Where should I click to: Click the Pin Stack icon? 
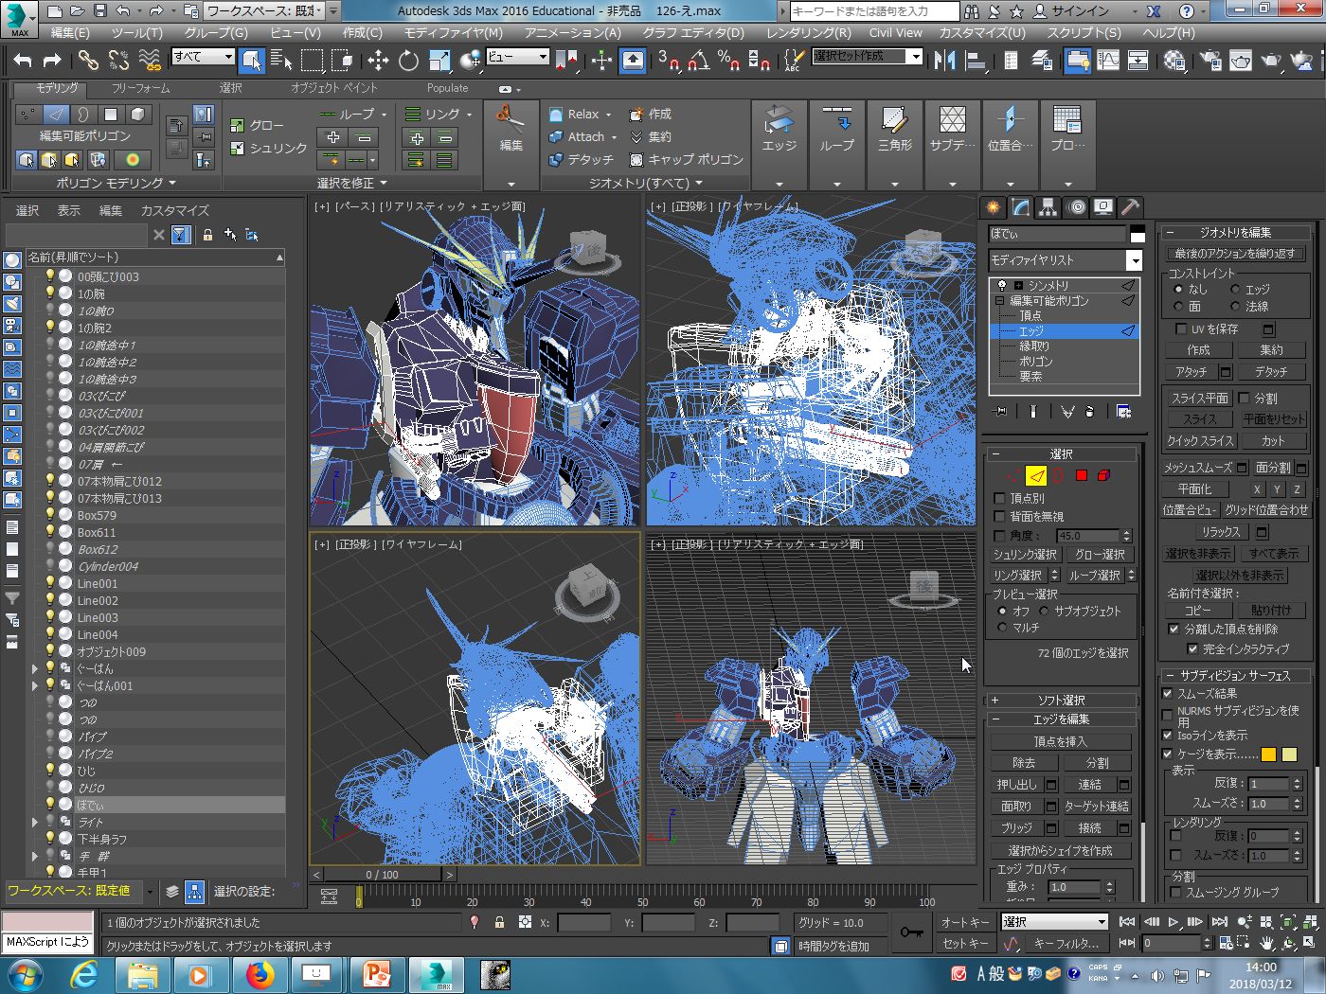coord(1000,412)
